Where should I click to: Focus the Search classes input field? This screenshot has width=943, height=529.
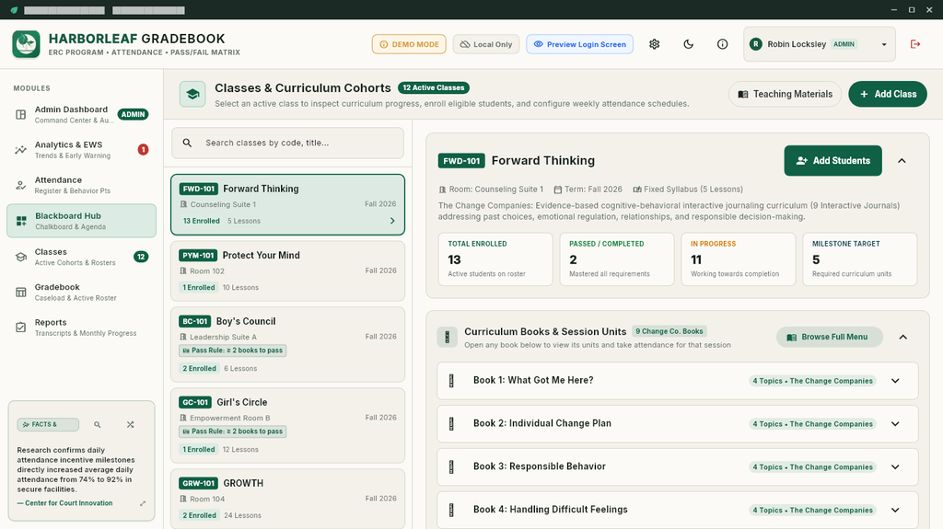pyautogui.click(x=287, y=144)
